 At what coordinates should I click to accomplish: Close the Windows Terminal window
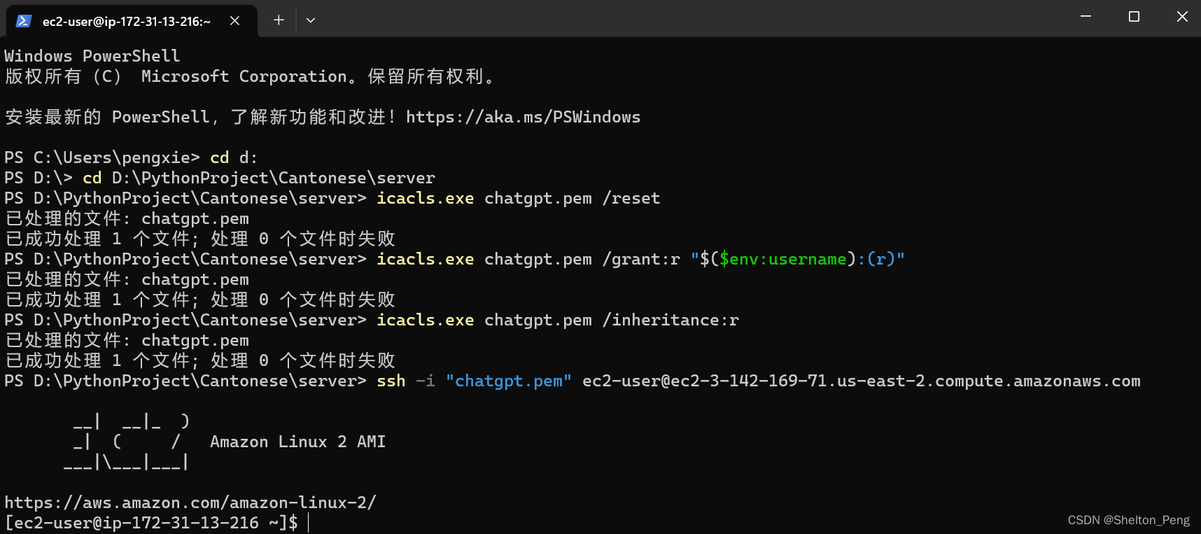point(1182,16)
